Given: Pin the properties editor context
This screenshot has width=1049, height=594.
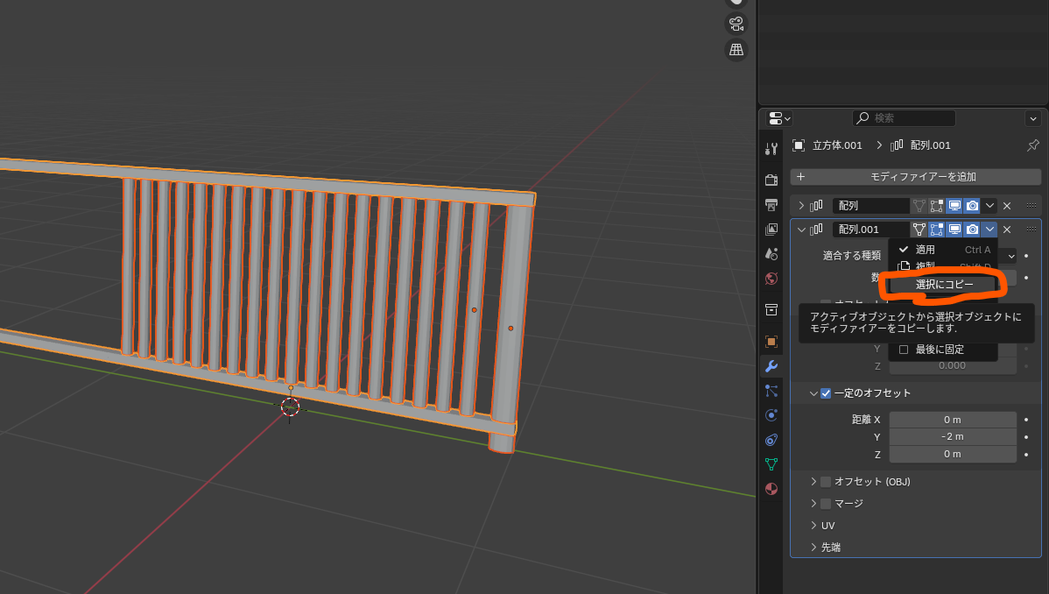Looking at the screenshot, I should pos(1033,145).
